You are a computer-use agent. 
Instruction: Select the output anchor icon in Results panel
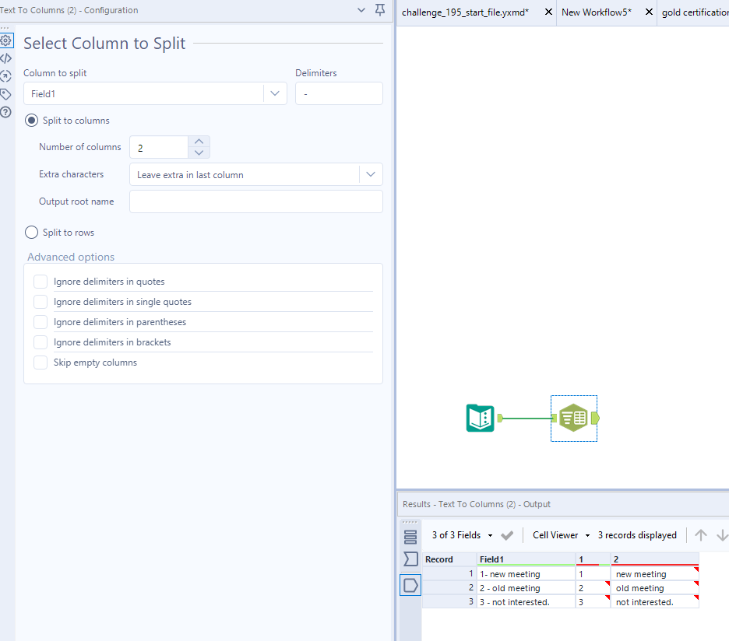point(410,584)
